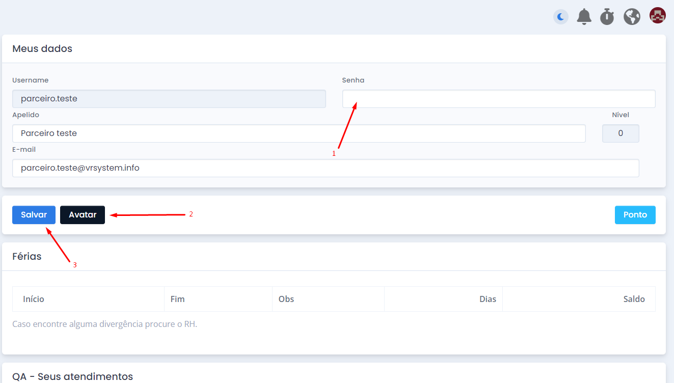
Task: Click into the Senha password field
Action: [498, 99]
